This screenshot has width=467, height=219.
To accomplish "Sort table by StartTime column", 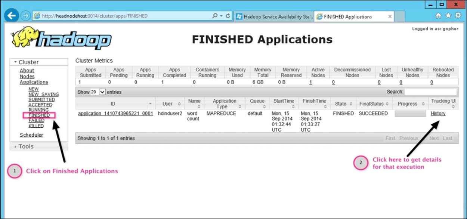I will 284,104.
